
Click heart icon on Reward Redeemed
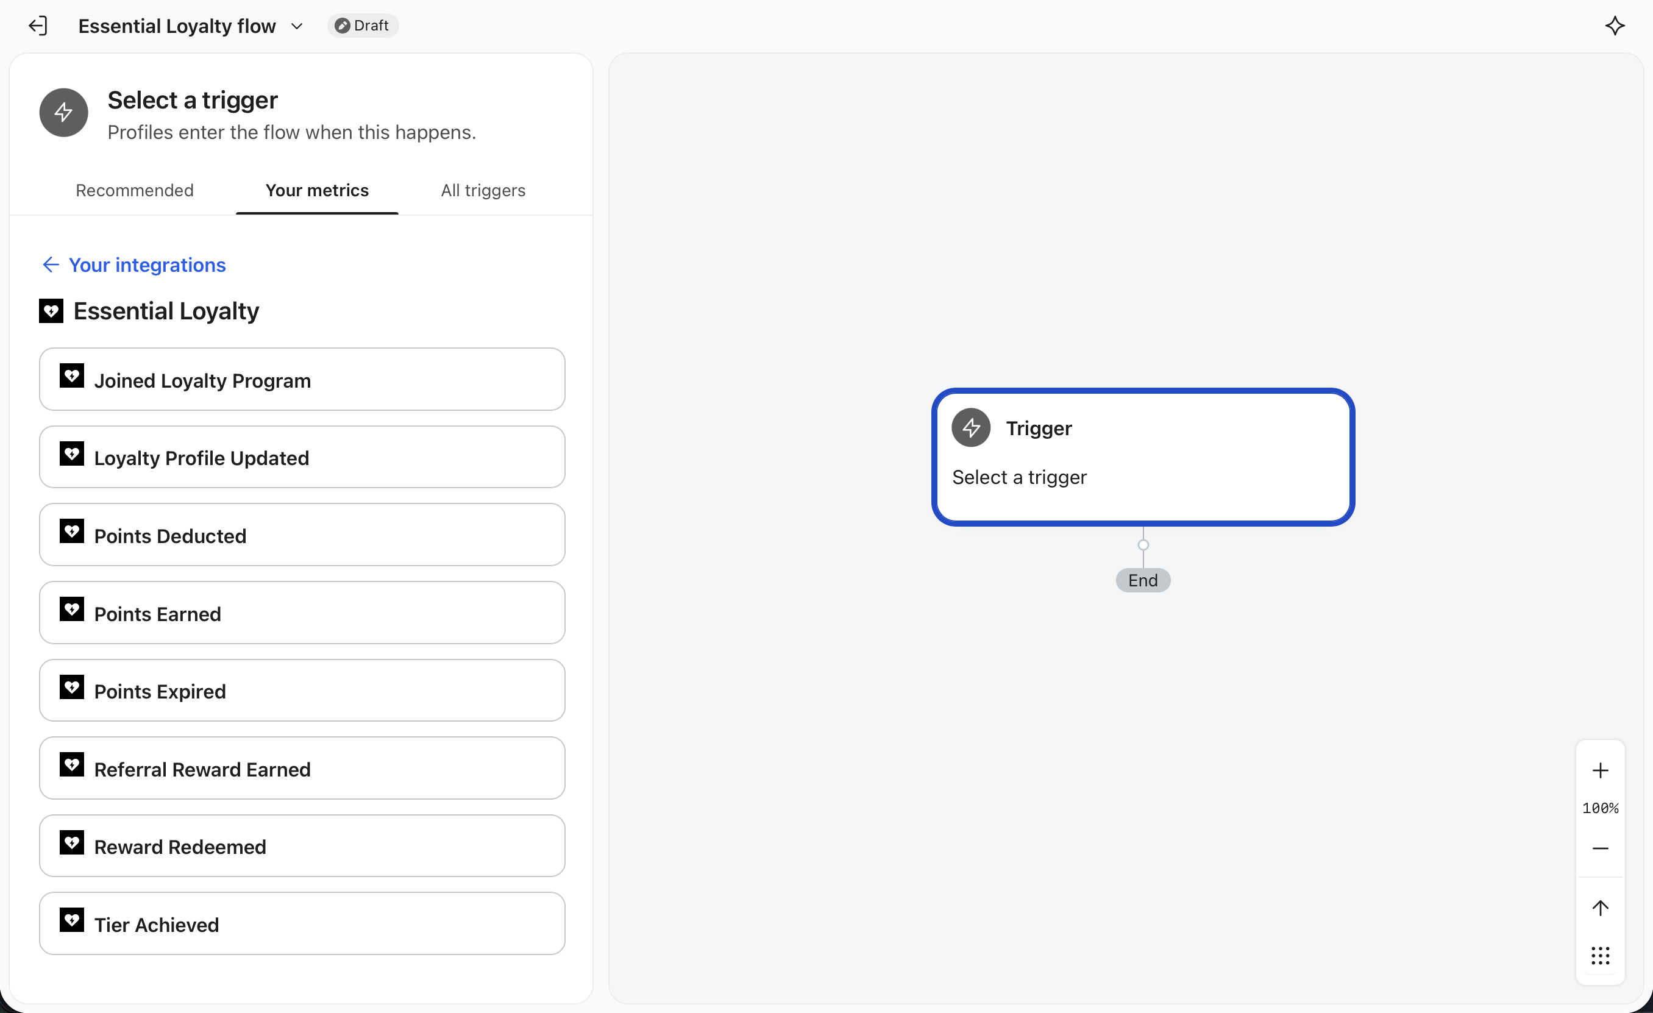click(72, 842)
